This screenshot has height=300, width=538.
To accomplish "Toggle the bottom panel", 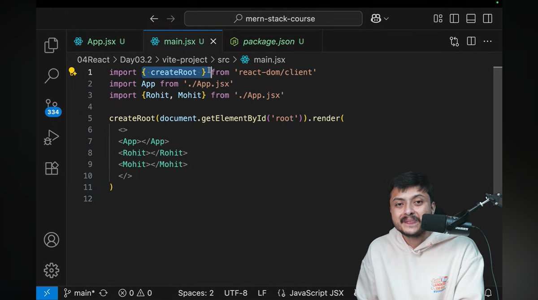I will tap(471, 18).
